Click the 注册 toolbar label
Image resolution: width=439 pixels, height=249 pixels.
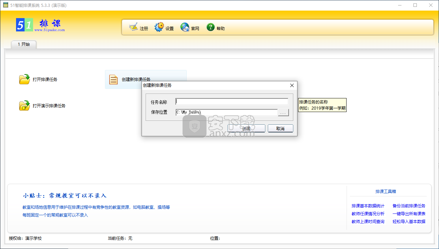pos(144,29)
